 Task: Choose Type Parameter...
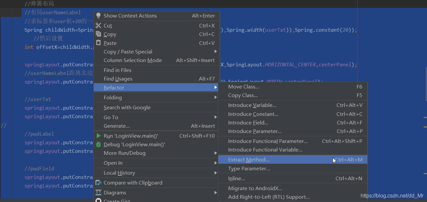[293, 168]
